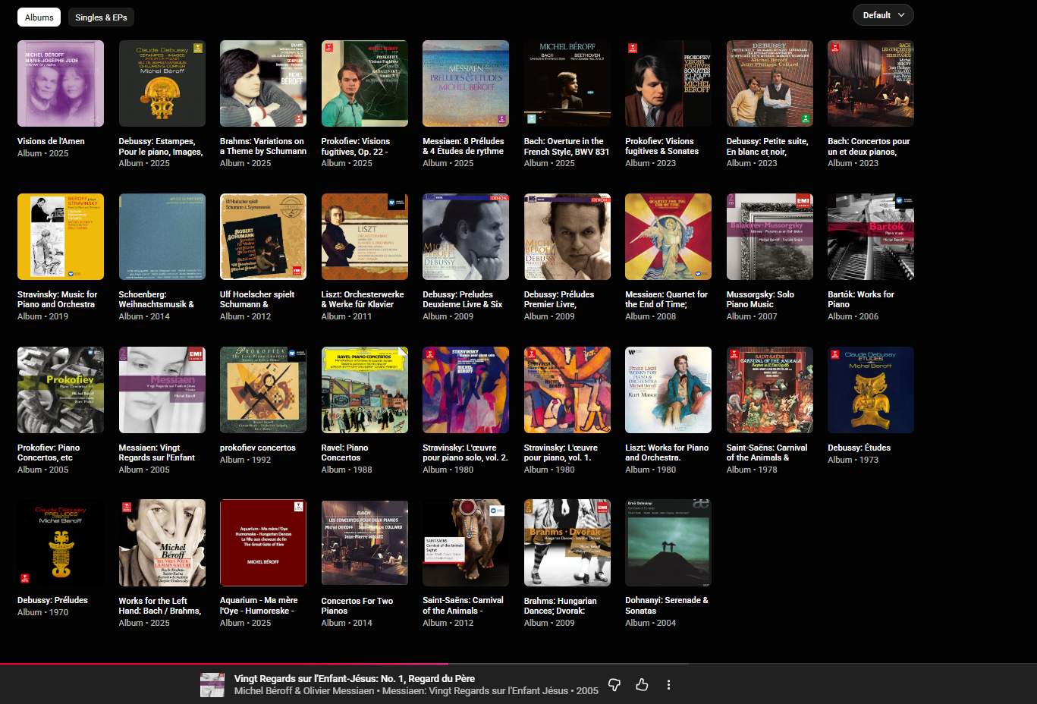
Task: Open the Mussorgsky Solo Piano Music cover
Action: 770,237
